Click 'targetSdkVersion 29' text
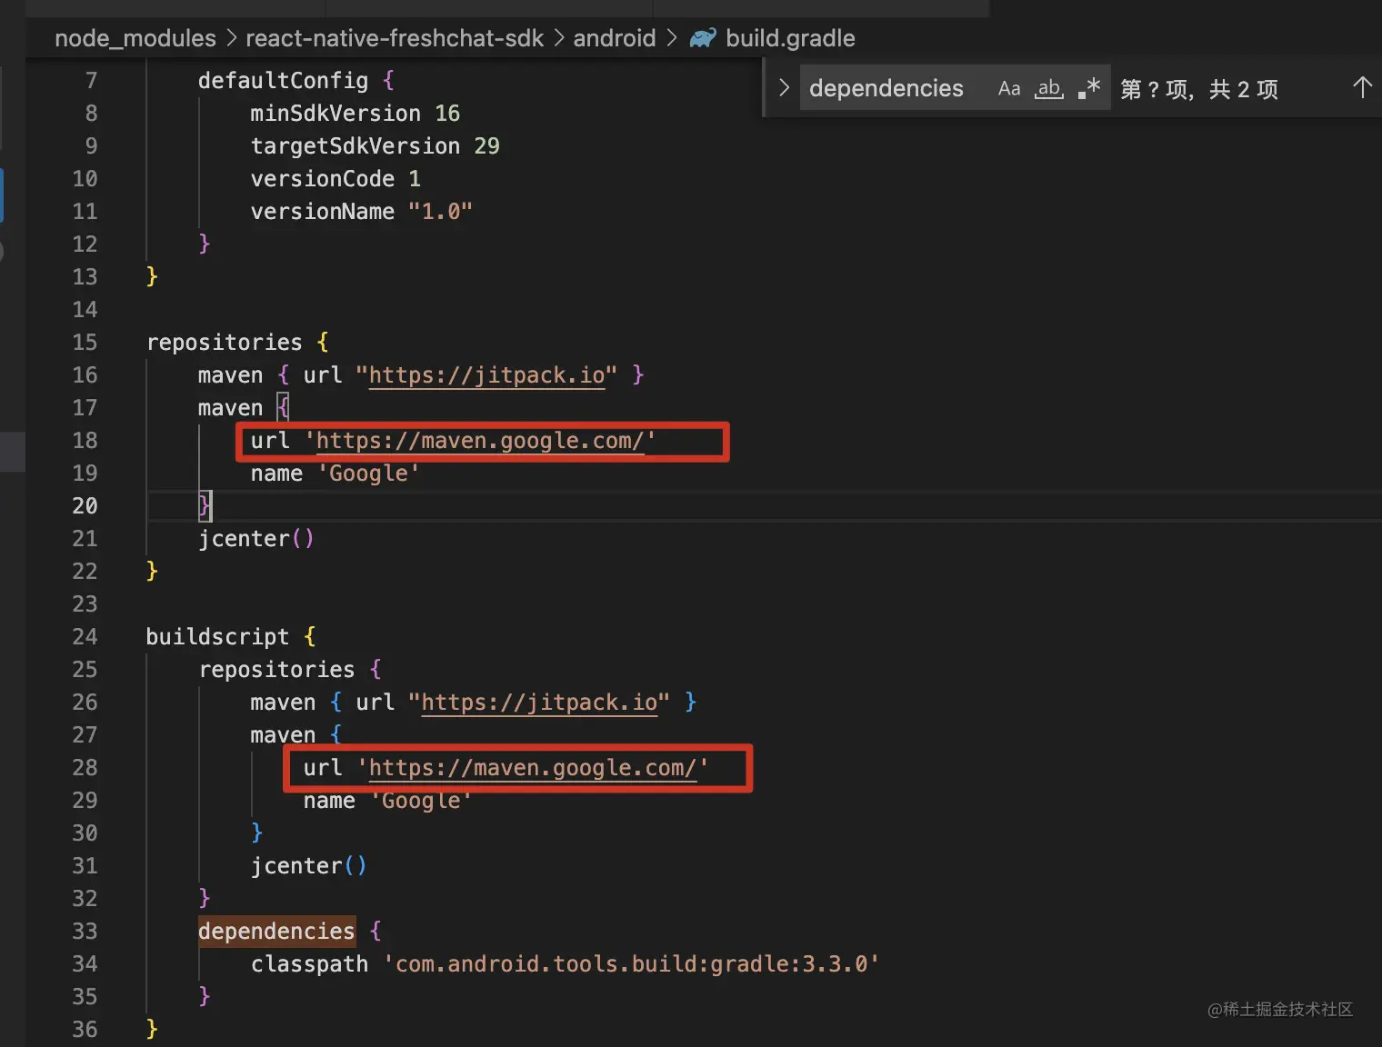1382x1047 pixels. point(375,146)
